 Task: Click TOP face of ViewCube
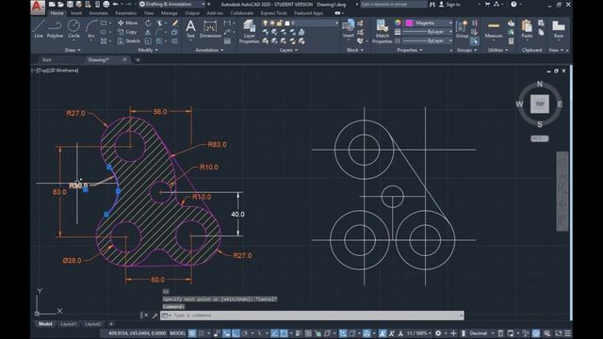pyautogui.click(x=540, y=104)
